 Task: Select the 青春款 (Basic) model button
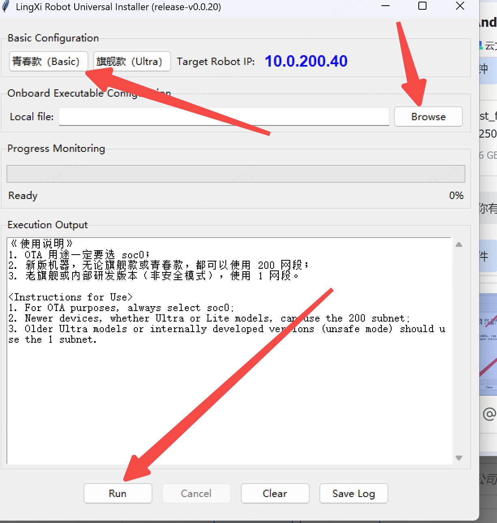[48, 61]
